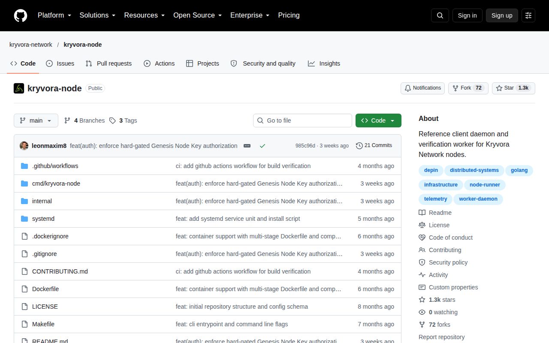Fork the repository using the Fork button

tap(468, 88)
